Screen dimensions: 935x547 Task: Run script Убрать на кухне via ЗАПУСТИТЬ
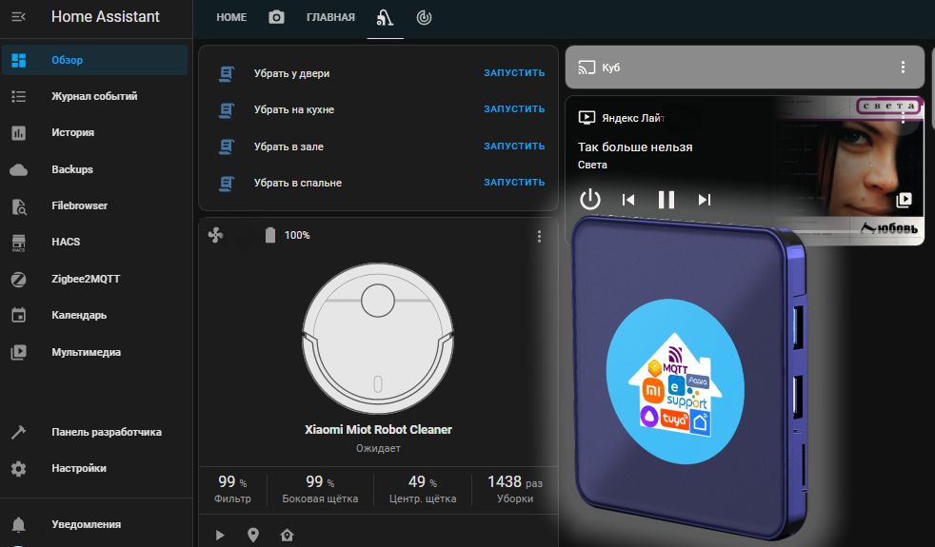(514, 109)
